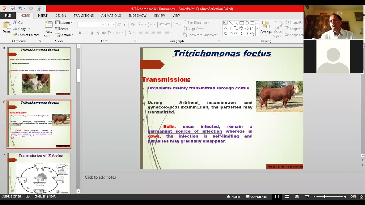Toggle Bold formatting
This screenshot has width=365, height=205.
[x=80, y=33]
